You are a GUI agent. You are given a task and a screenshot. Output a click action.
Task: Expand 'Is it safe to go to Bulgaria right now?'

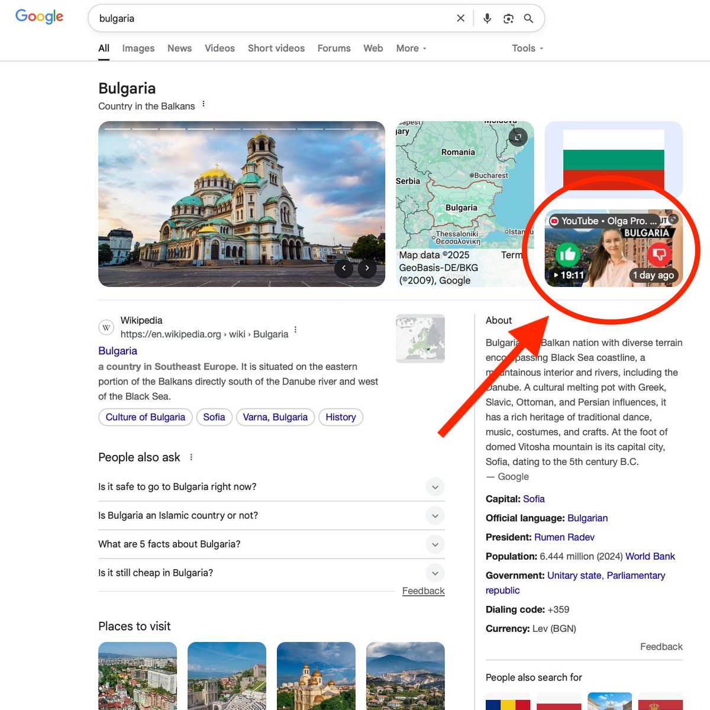tap(271, 487)
